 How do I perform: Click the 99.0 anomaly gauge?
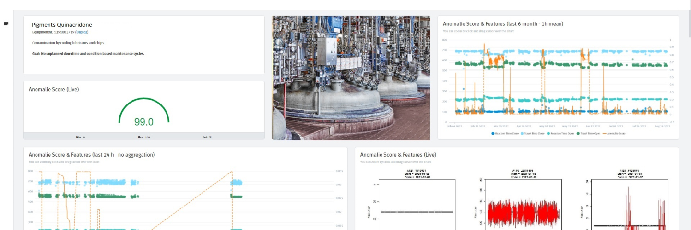click(143, 114)
